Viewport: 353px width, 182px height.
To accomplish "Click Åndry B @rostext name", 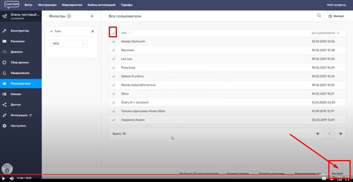I will [135, 102].
